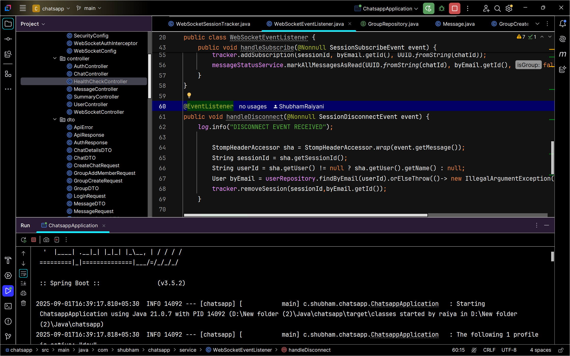570x356 pixels.
Task: Print the console output
Action: pos(23,293)
